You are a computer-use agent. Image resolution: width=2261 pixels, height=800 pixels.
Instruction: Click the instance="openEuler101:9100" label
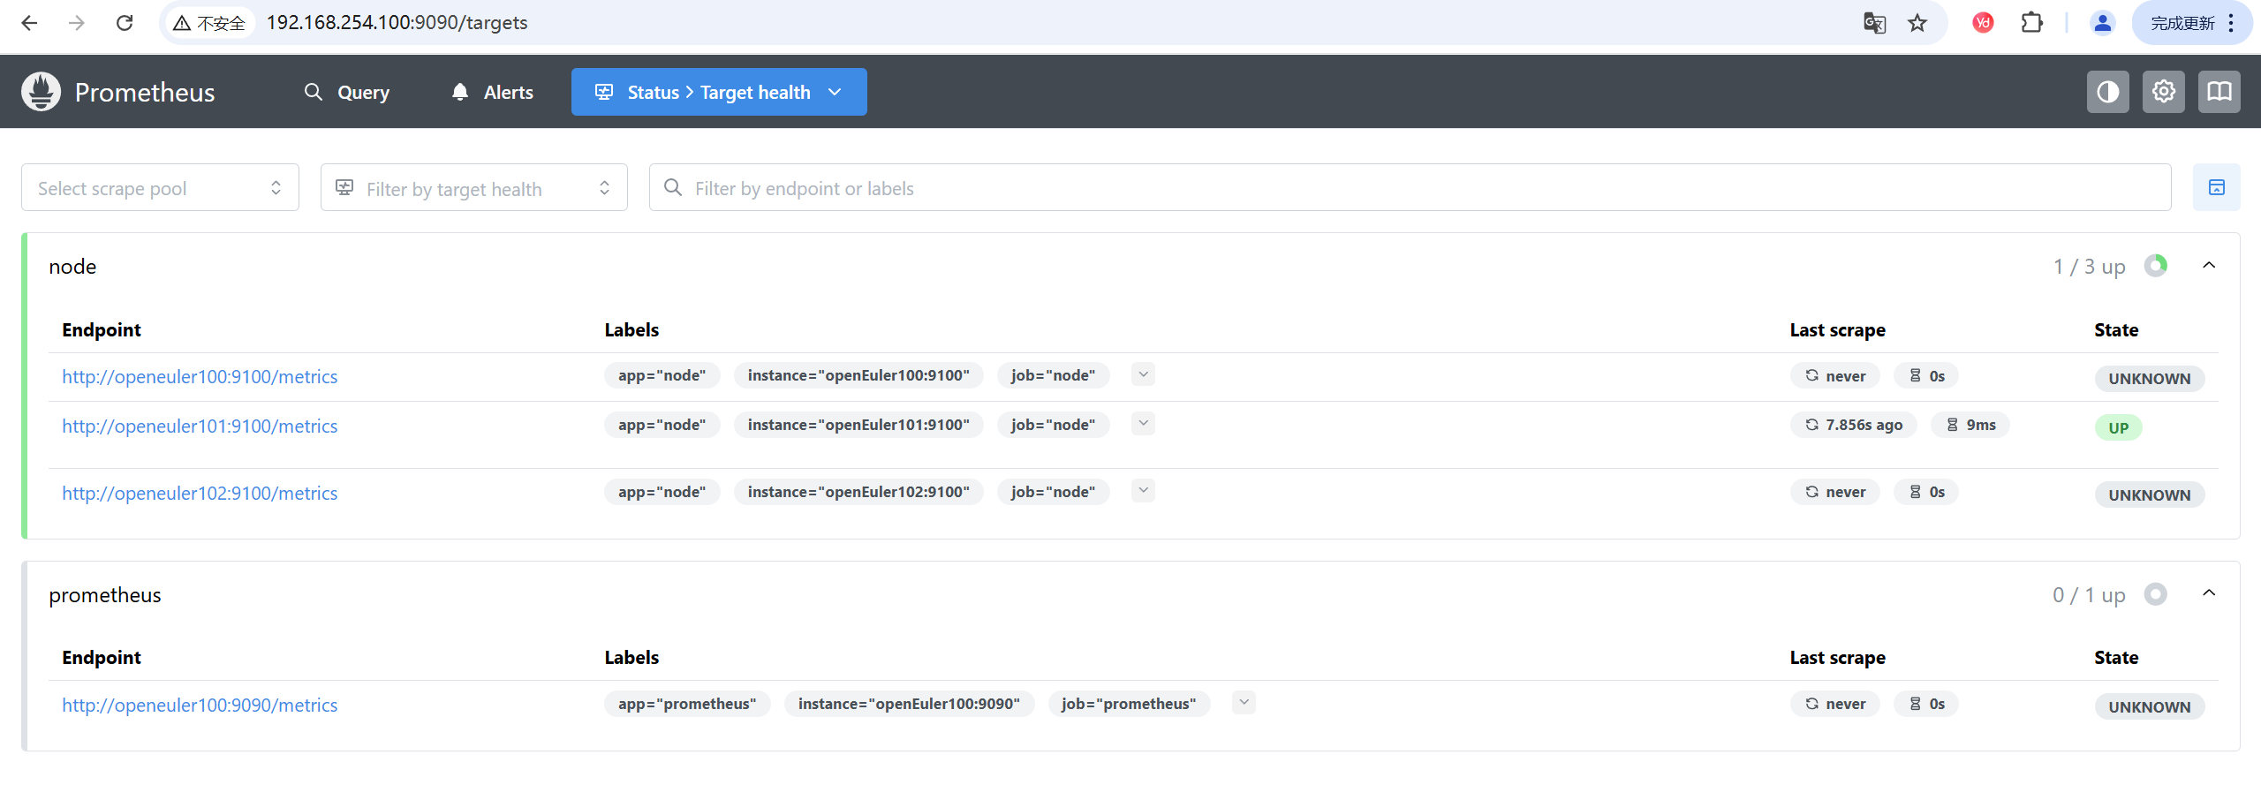tap(858, 425)
